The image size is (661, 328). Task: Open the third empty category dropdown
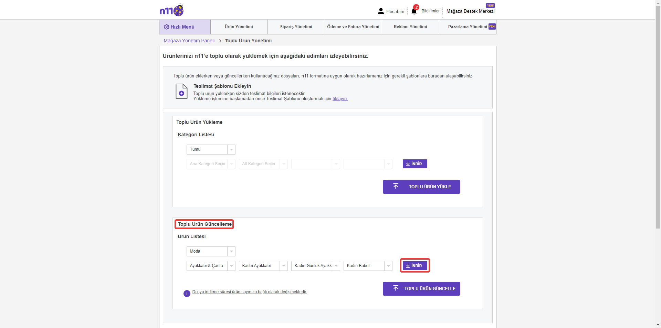316,164
